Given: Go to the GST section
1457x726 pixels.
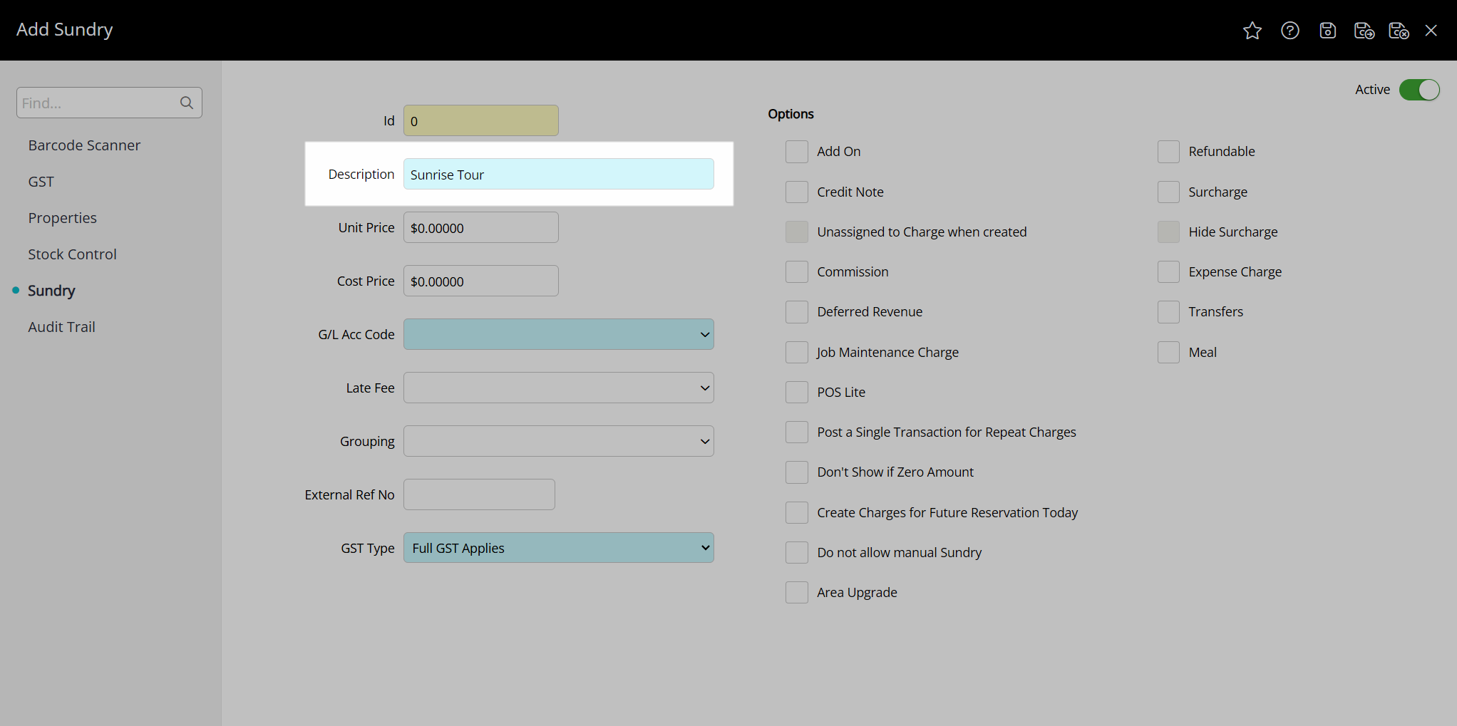Looking at the screenshot, I should [41, 182].
